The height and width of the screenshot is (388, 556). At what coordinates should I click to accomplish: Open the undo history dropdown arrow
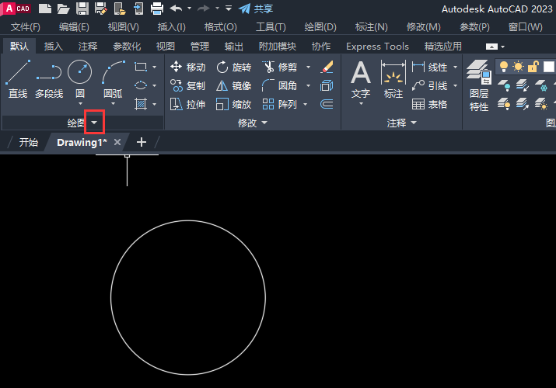pos(190,8)
